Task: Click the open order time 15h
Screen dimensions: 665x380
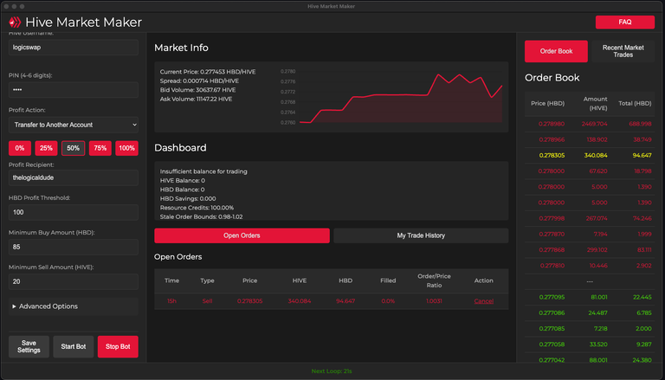Action: point(171,301)
